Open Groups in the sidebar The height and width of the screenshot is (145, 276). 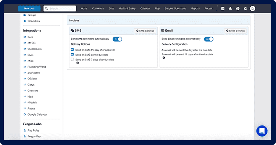[32, 15]
